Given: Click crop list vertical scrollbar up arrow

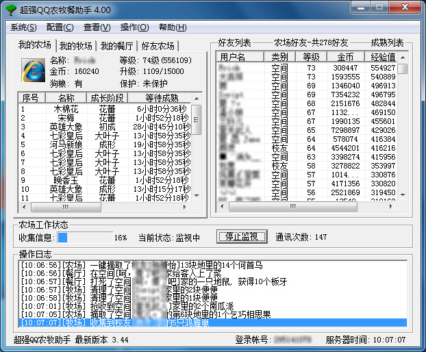Looking at the screenshot, I should click(197, 99).
